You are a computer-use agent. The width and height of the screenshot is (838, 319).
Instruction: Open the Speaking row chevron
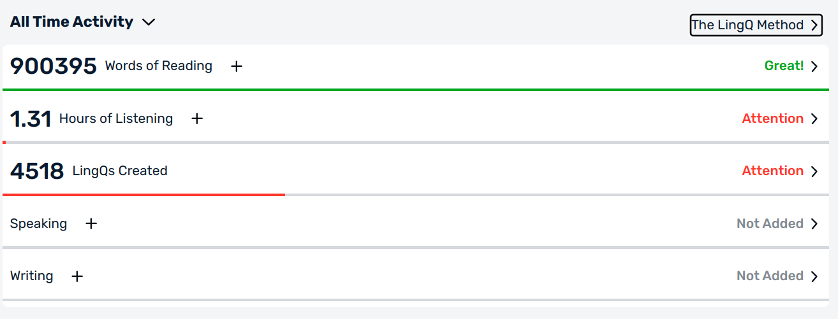pyautogui.click(x=814, y=223)
